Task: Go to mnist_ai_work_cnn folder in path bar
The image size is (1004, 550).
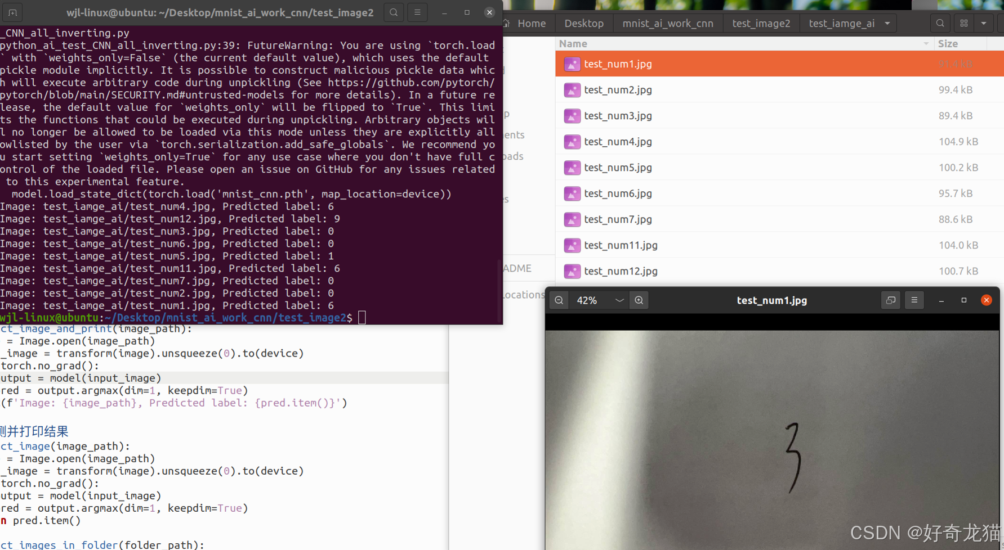Action: [668, 24]
